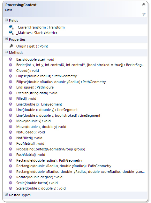Click the PopMatrix method icon
Screen dimensions: 151x203
(x=11, y=143)
